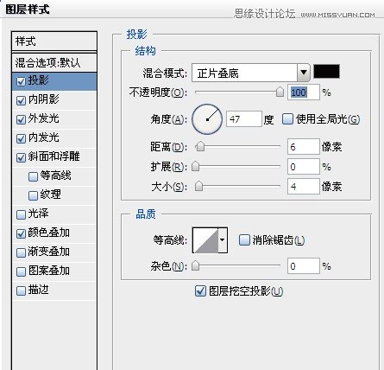Click the size field showing 4
The image size is (384, 370).
(x=304, y=187)
